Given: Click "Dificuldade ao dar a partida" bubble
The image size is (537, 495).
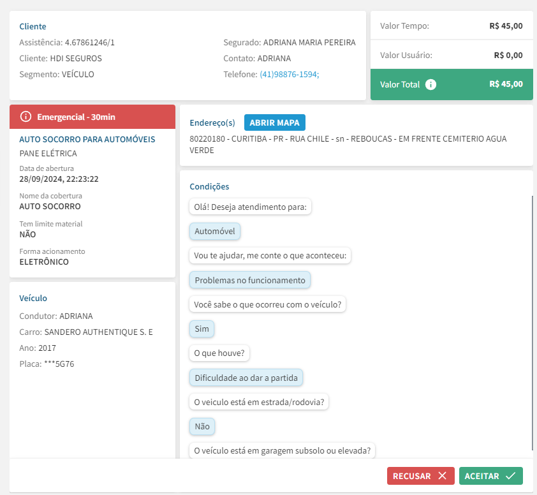Looking at the screenshot, I should [x=246, y=378].
